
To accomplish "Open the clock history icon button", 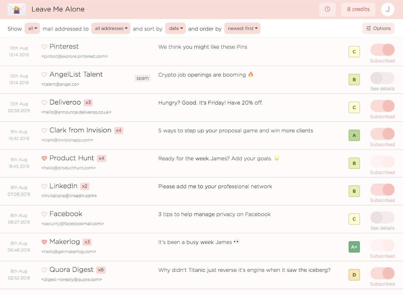I will 327,9.
